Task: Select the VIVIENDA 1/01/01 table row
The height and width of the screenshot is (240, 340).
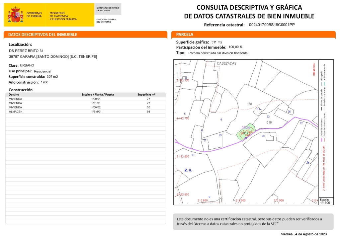Action: click(86, 103)
